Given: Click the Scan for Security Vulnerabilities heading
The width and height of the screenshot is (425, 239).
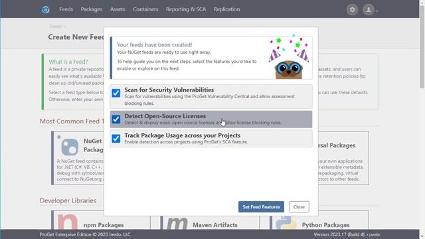Looking at the screenshot, I should click(x=169, y=90).
